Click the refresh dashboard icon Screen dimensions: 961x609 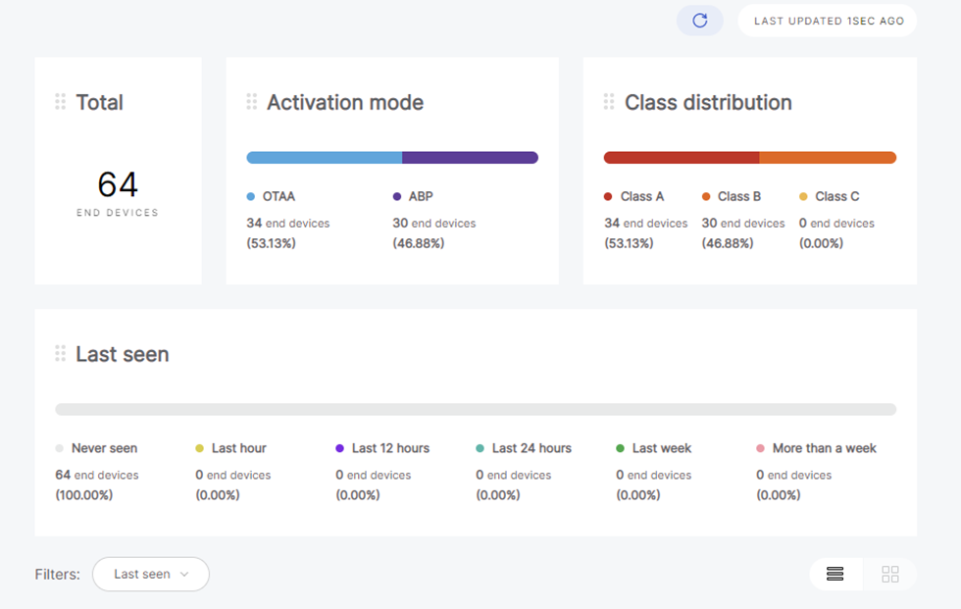700,21
